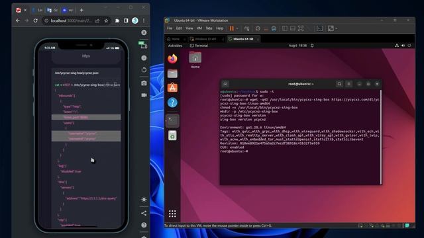This screenshot has height=238, width=424.
Task: Click Chrome's back navigation arrow
Action: click(18, 20)
